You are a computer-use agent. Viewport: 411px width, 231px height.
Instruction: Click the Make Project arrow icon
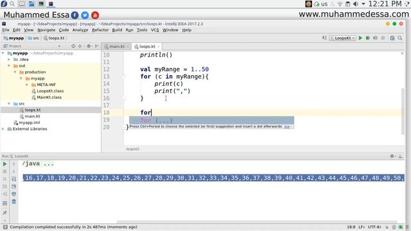coord(324,38)
